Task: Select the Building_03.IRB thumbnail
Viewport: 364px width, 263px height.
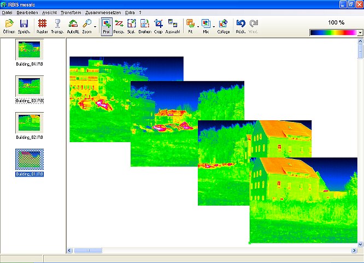Action: point(30,86)
